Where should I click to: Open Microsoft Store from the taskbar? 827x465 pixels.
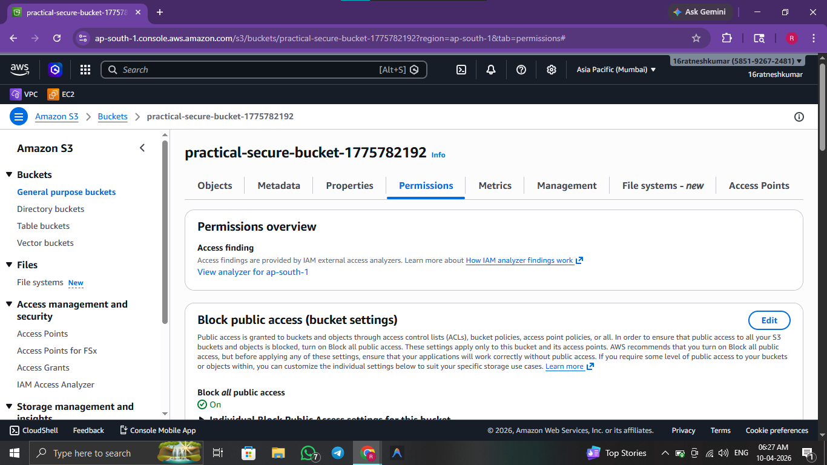pyautogui.click(x=248, y=453)
